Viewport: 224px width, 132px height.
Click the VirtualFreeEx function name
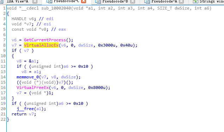(32, 88)
